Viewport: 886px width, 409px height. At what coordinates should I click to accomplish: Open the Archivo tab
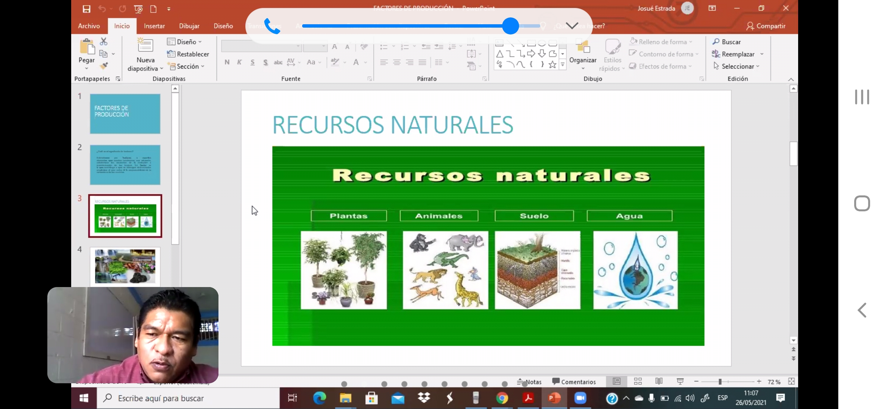[89, 26]
